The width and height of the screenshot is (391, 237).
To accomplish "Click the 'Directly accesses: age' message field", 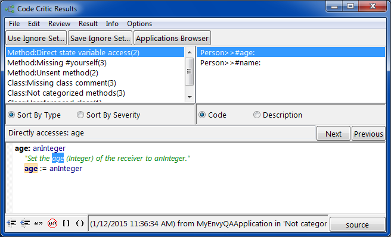I will click(x=160, y=133).
